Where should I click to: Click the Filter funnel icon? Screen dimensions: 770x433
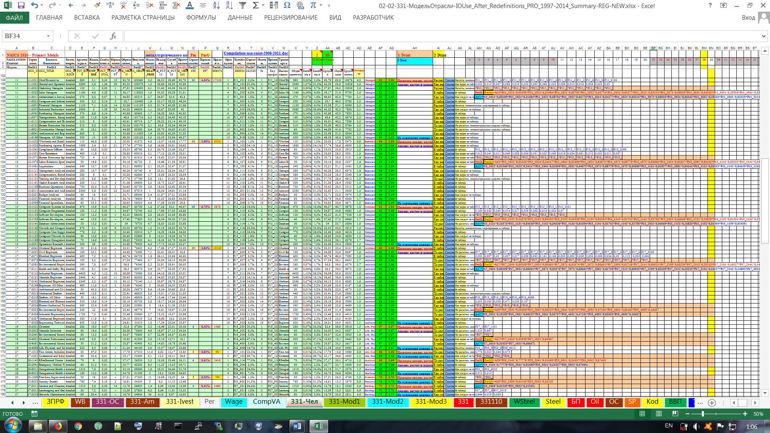click(242, 6)
